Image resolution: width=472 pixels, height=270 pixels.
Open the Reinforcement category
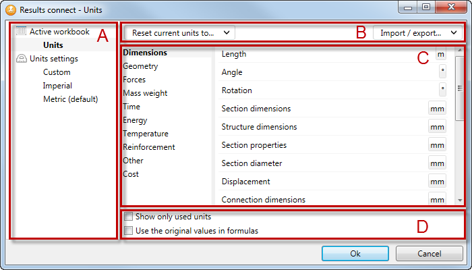coord(148,147)
